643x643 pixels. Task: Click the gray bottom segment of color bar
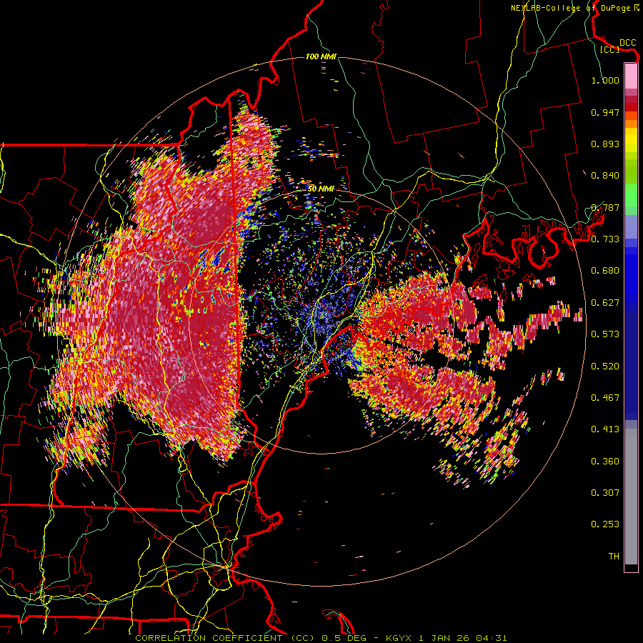tap(631, 497)
